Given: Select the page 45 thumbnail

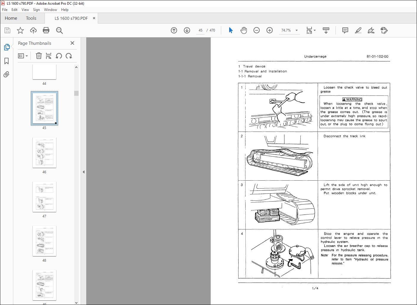Looking at the screenshot, I should [x=44, y=108].
